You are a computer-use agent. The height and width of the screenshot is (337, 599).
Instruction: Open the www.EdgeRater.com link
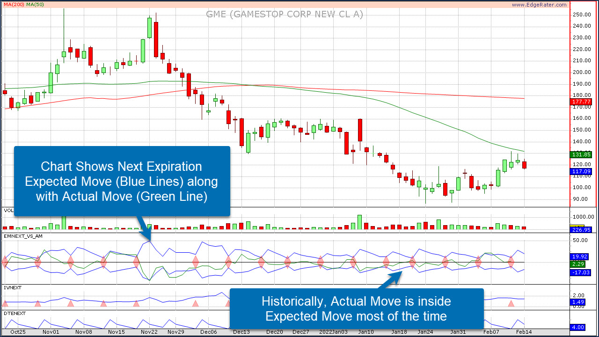pyautogui.click(x=539, y=5)
